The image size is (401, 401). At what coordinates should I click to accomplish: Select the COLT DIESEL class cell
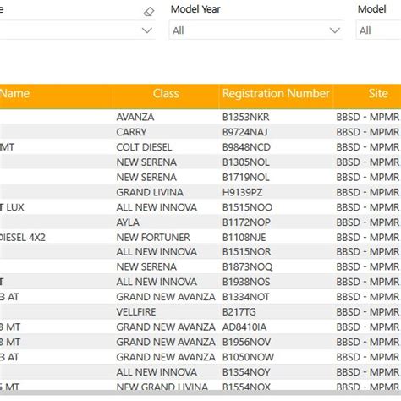click(144, 147)
